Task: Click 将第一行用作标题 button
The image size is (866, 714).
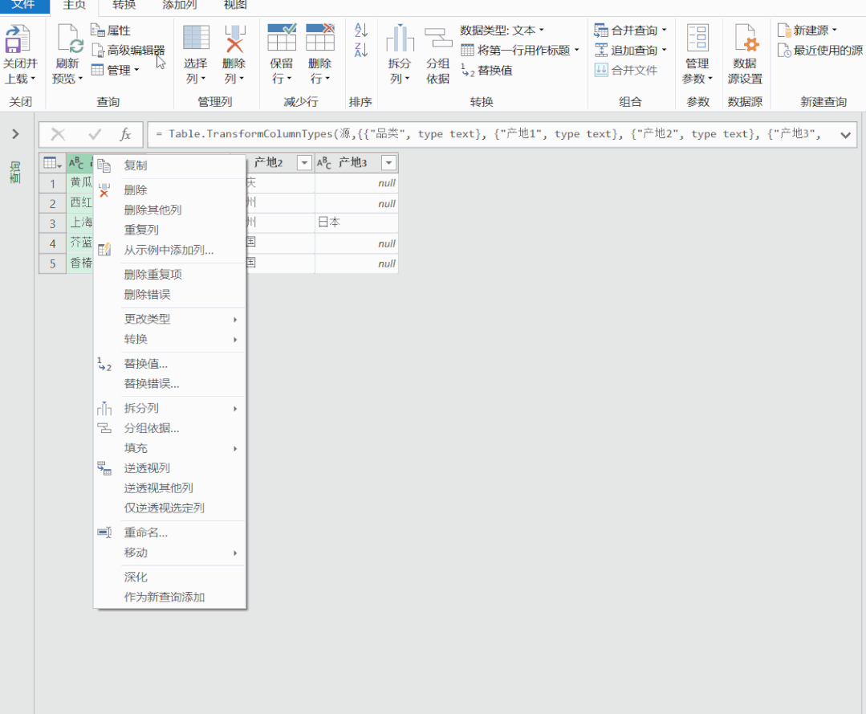Action: click(520, 51)
